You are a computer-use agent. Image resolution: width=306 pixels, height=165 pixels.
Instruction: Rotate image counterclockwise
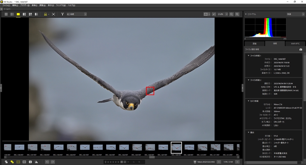click(47, 162)
